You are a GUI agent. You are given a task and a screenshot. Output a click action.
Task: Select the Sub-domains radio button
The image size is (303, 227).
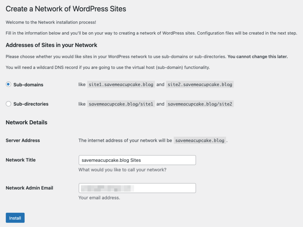[x=9, y=84]
